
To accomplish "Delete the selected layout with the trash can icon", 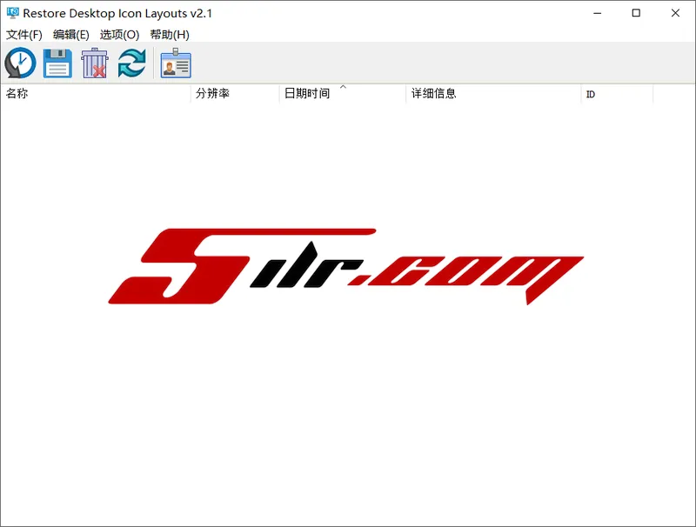I will pos(95,63).
